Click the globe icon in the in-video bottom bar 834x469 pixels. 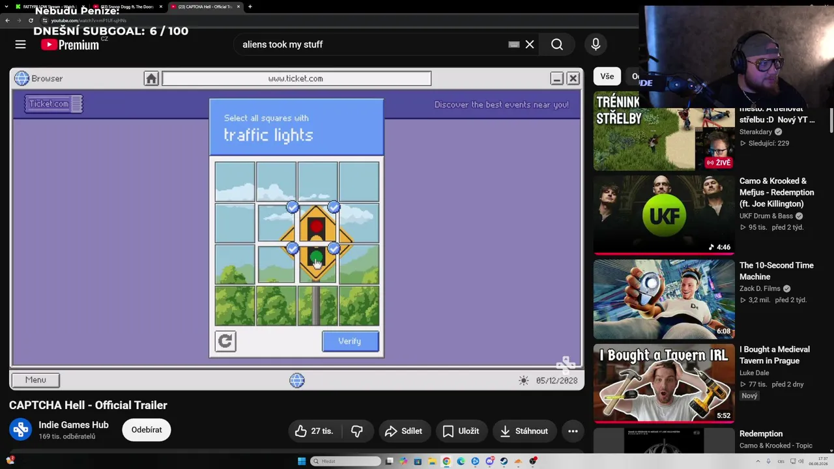point(297,380)
